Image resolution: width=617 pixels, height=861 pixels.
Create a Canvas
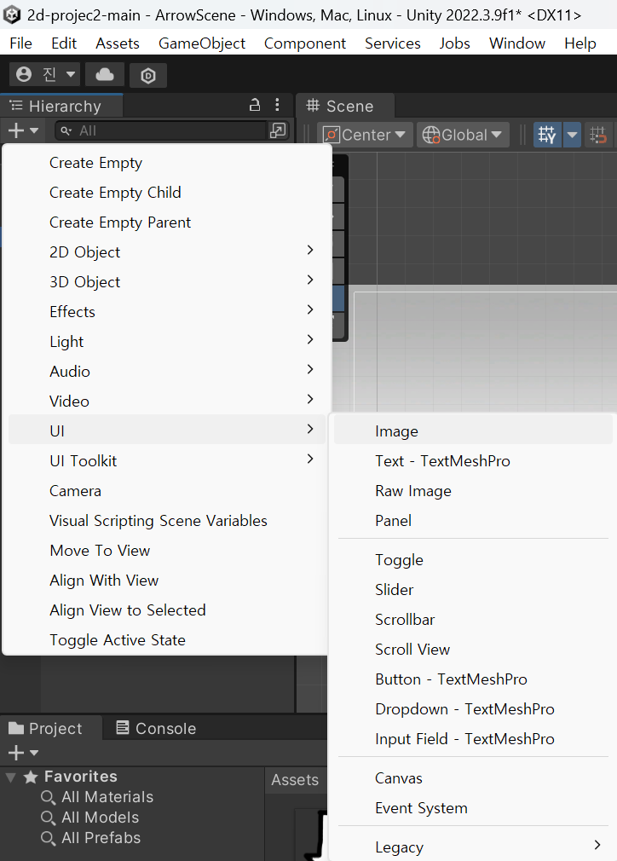(473, 778)
